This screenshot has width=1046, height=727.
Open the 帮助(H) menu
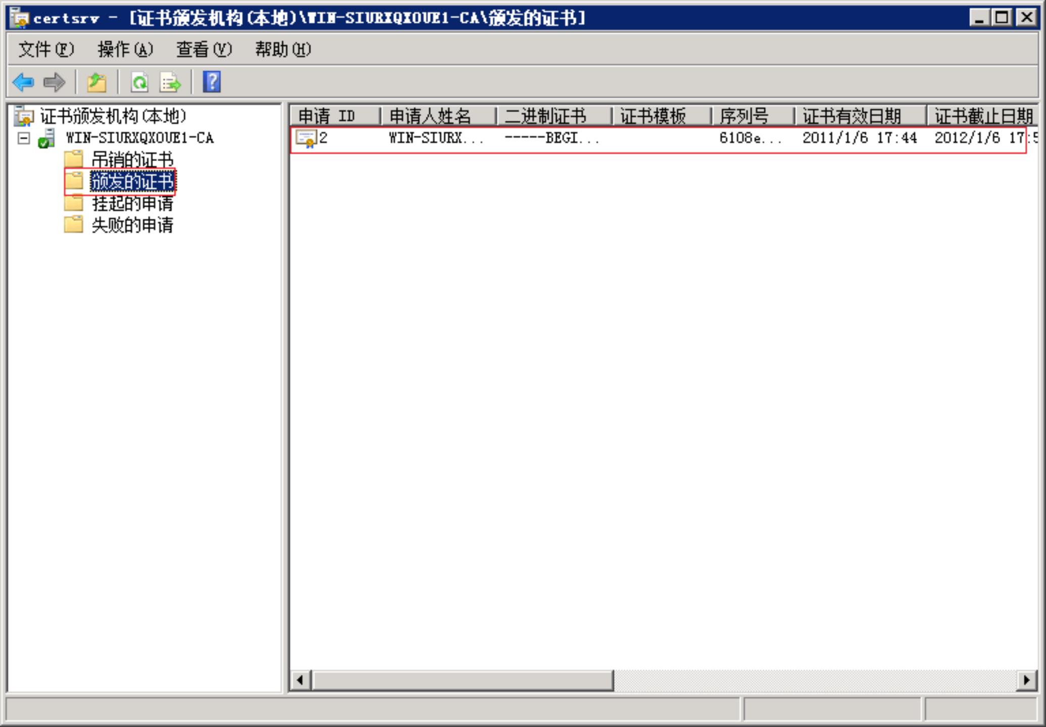[283, 49]
